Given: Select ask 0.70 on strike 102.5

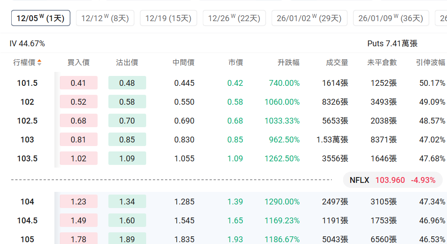Looking at the screenshot, I should [x=127, y=121].
